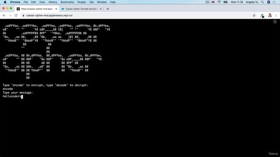280x157 pixels.
Task: Click the green fullscreen window button
Action: pos(11,8)
